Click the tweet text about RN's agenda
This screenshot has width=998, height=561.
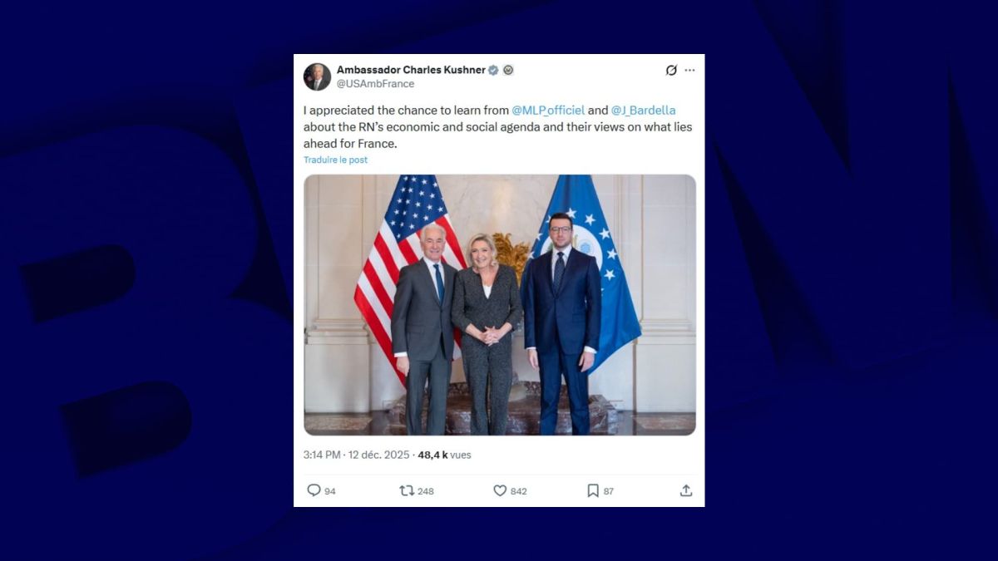497,126
